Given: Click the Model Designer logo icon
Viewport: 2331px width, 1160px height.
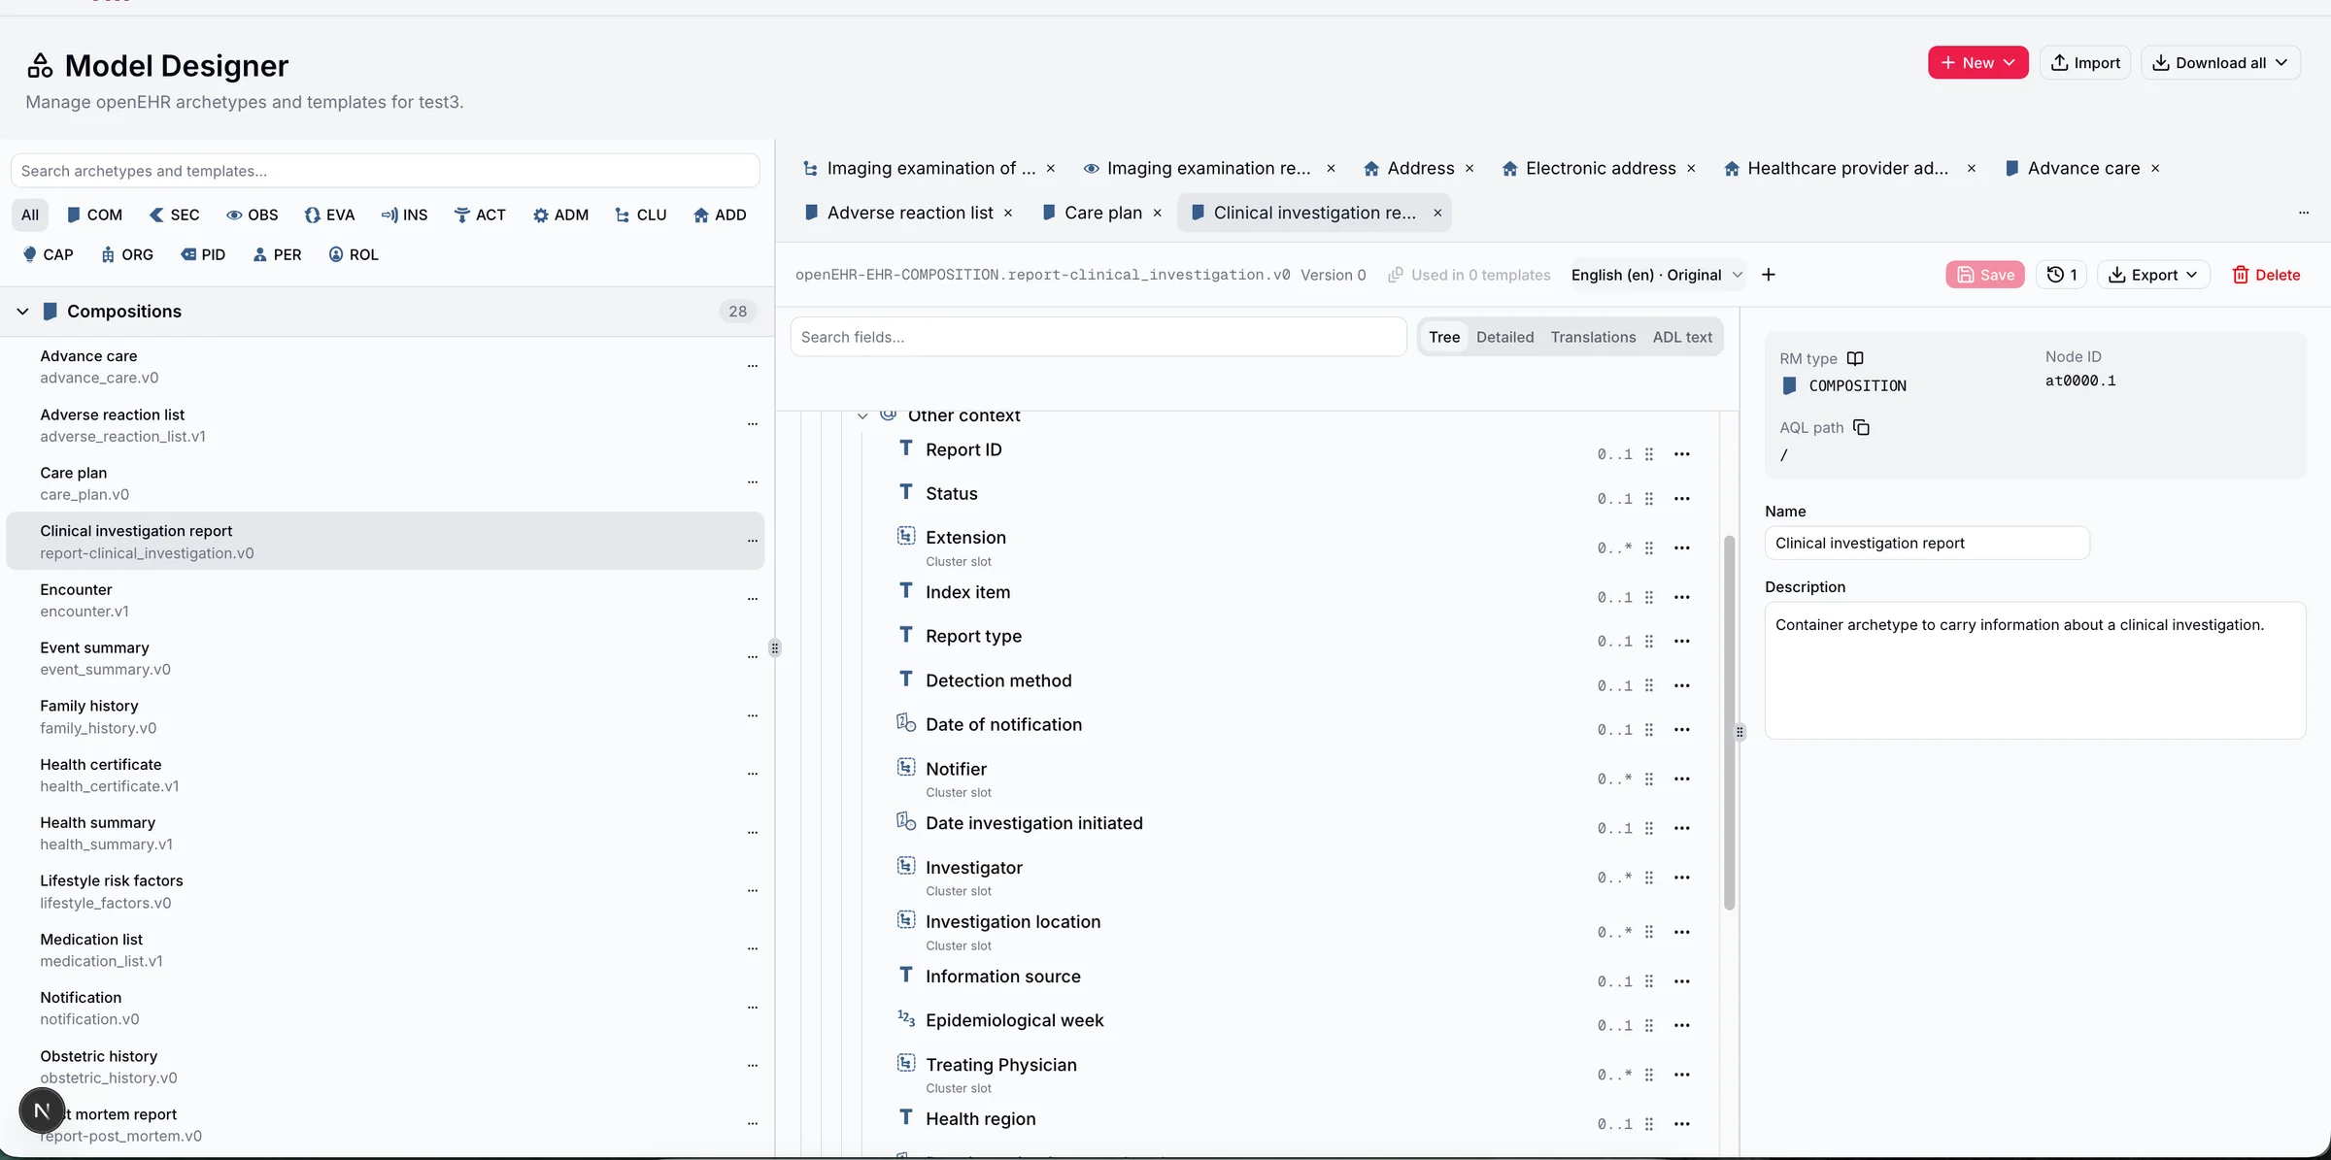Looking at the screenshot, I should (40, 65).
